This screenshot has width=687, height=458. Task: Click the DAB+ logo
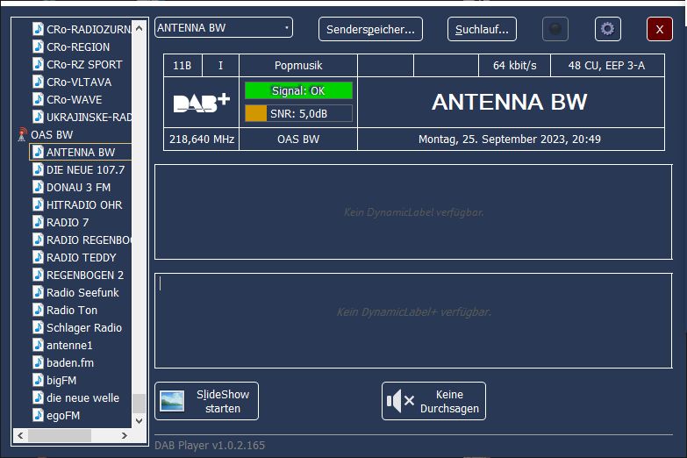(x=202, y=103)
